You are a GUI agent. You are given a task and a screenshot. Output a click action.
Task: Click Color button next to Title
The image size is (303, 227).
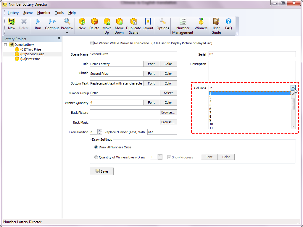point(168,64)
